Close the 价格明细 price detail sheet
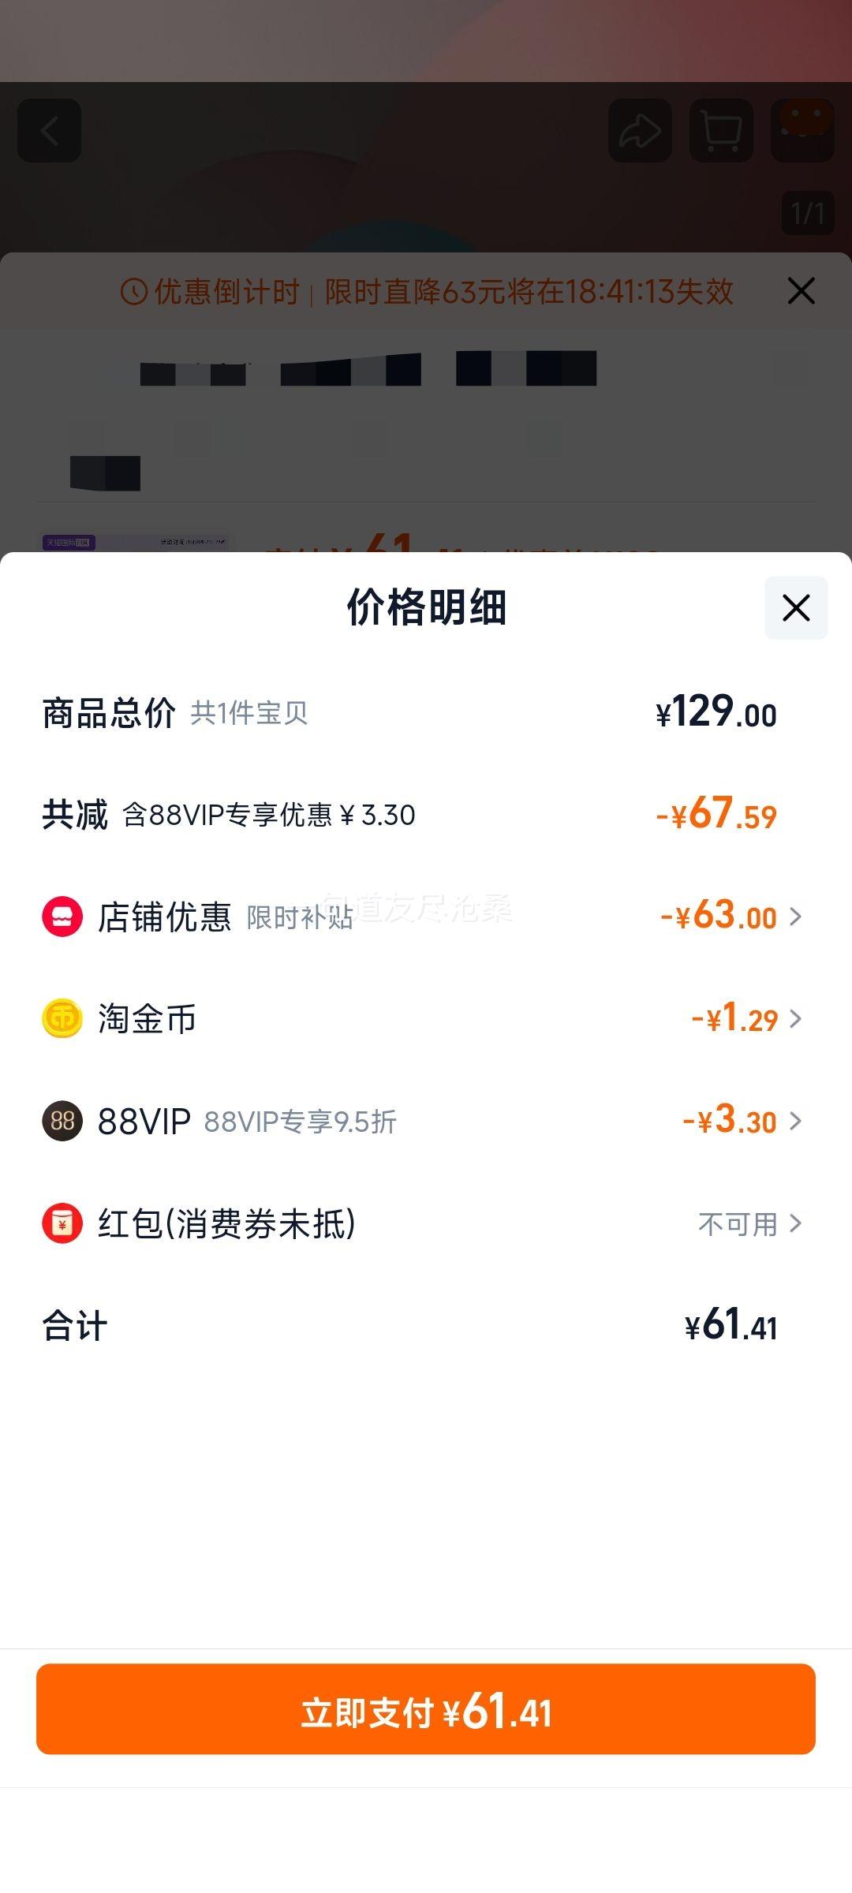The width and height of the screenshot is (852, 1893). pyautogui.click(x=796, y=608)
